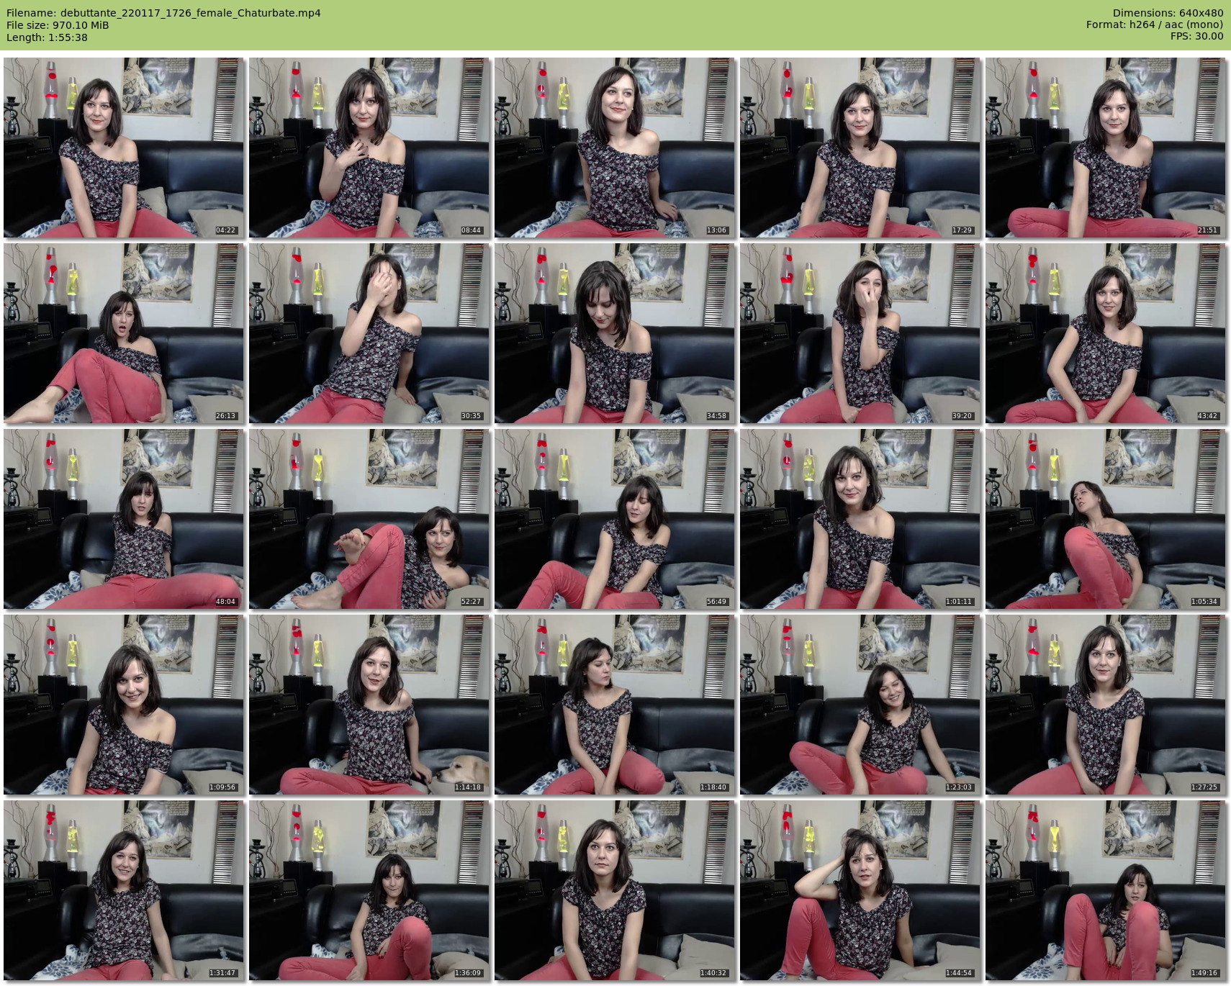Click the 'Length: 1:55:38' text
1231x986 pixels.
[47, 37]
